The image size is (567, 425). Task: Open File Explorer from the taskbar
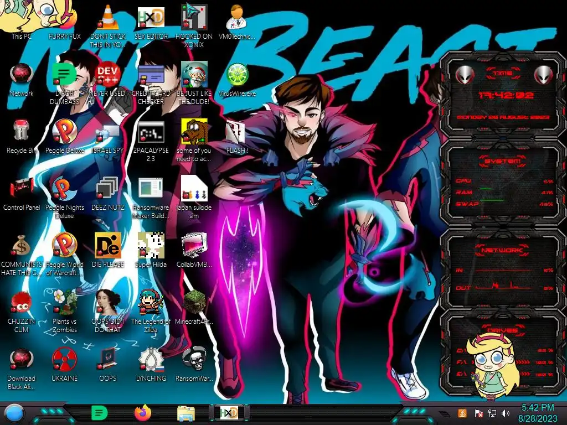(186, 413)
